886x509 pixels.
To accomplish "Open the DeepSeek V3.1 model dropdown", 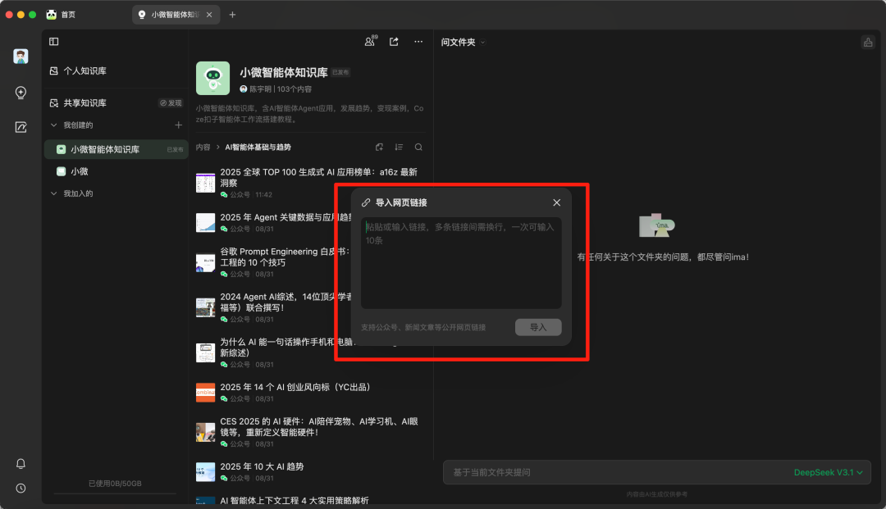I will coord(829,472).
